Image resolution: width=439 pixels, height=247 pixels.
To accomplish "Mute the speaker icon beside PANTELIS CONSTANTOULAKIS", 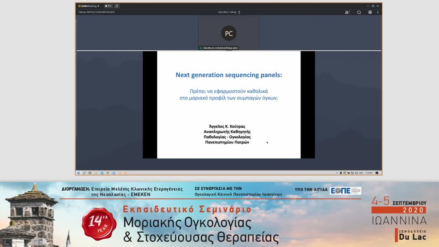I will (x=201, y=48).
